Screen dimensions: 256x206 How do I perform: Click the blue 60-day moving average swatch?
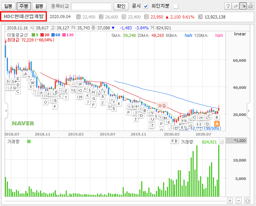[x=53, y=35]
